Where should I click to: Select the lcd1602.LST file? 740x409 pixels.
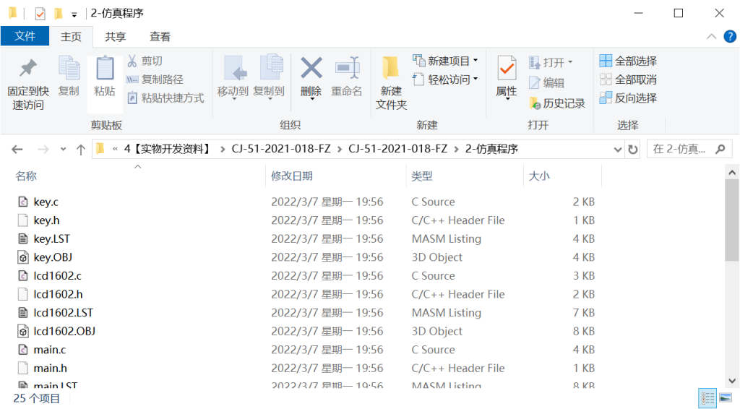pos(63,313)
